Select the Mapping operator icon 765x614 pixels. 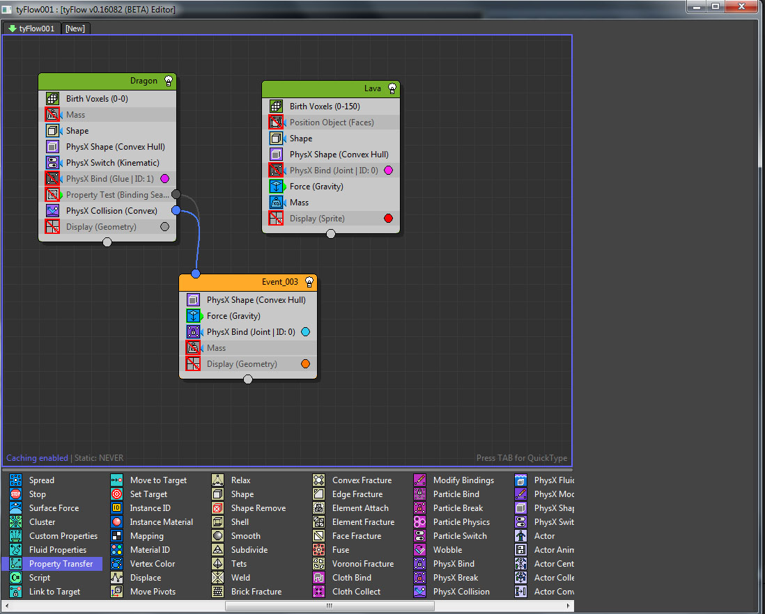click(x=116, y=535)
